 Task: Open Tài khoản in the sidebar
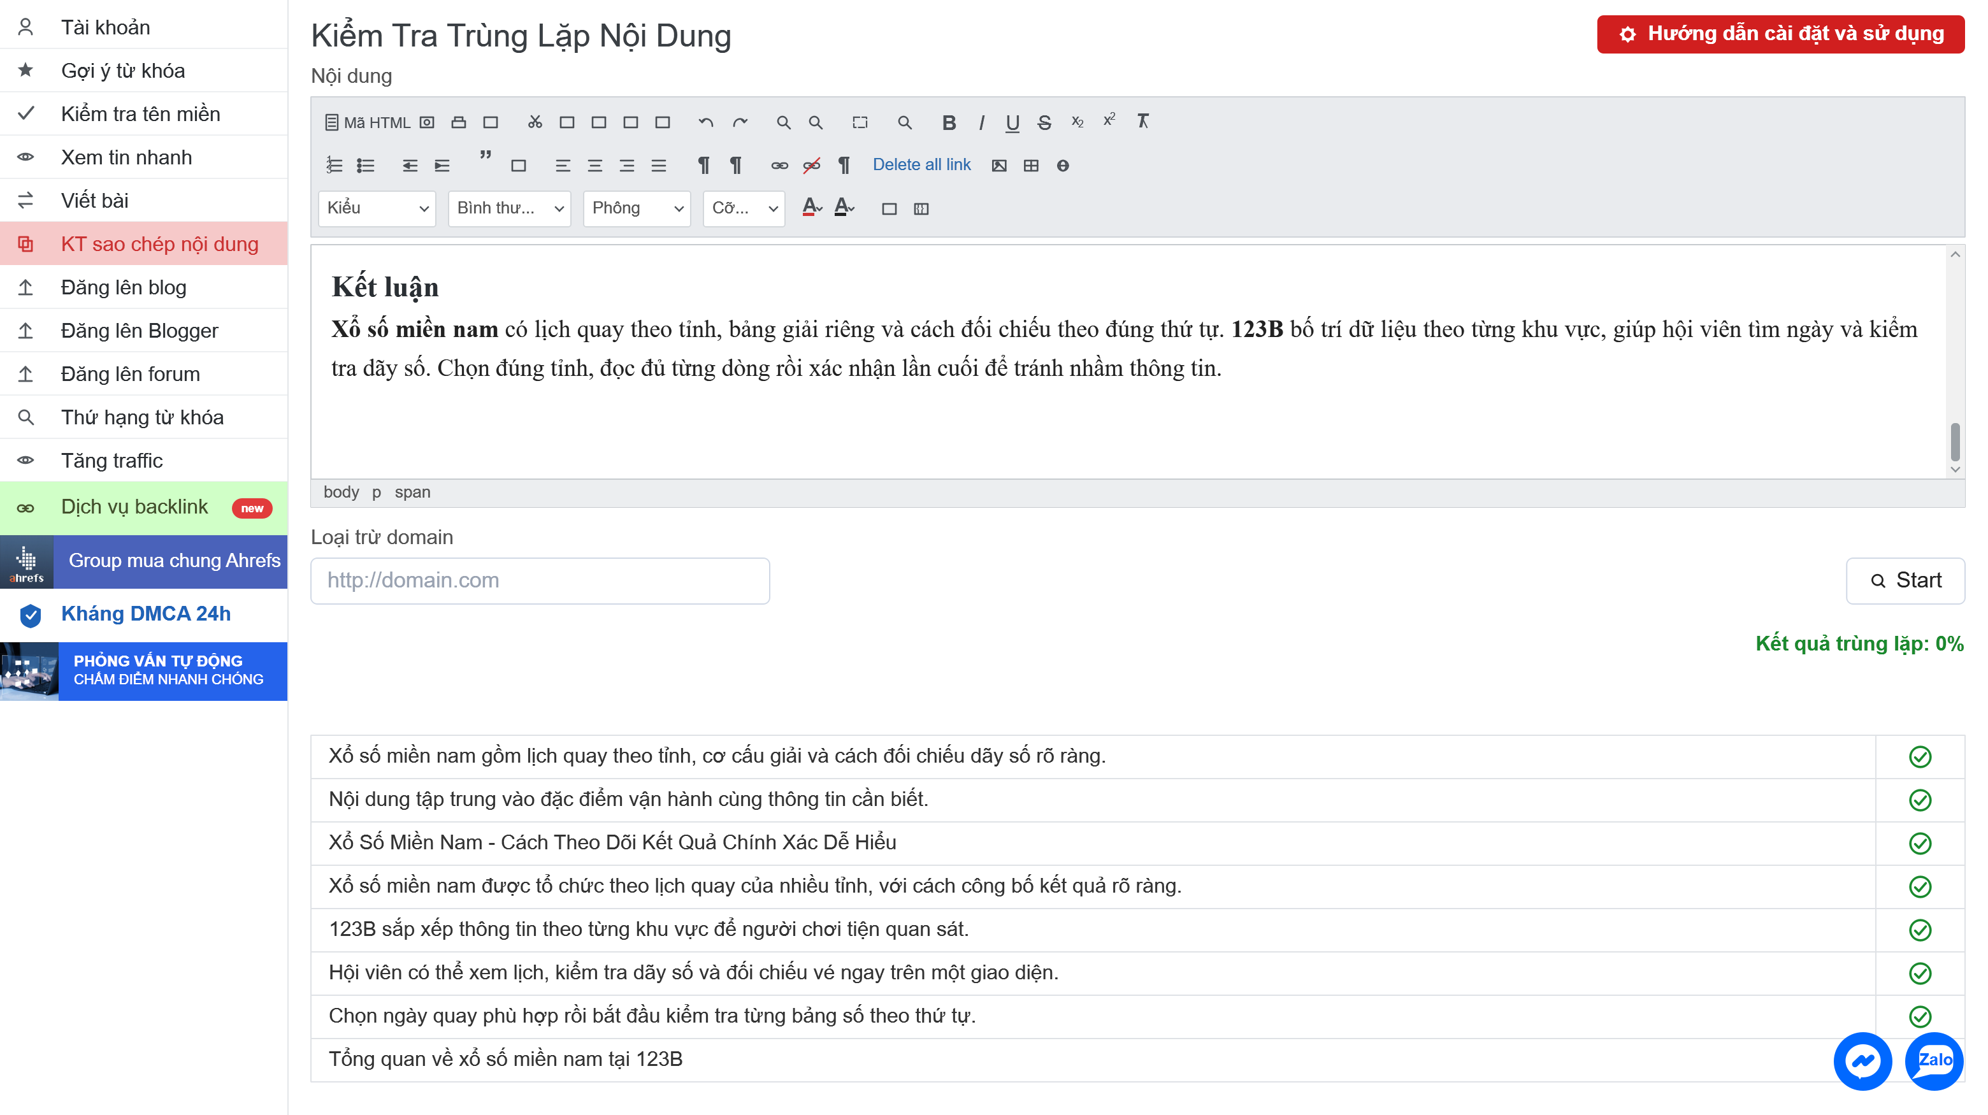(x=144, y=27)
